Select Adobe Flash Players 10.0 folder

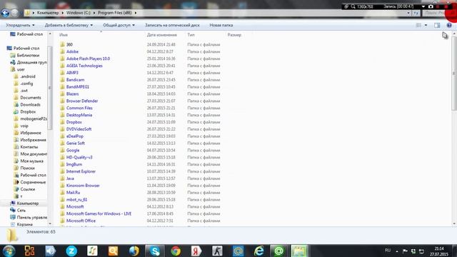click(x=88, y=59)
